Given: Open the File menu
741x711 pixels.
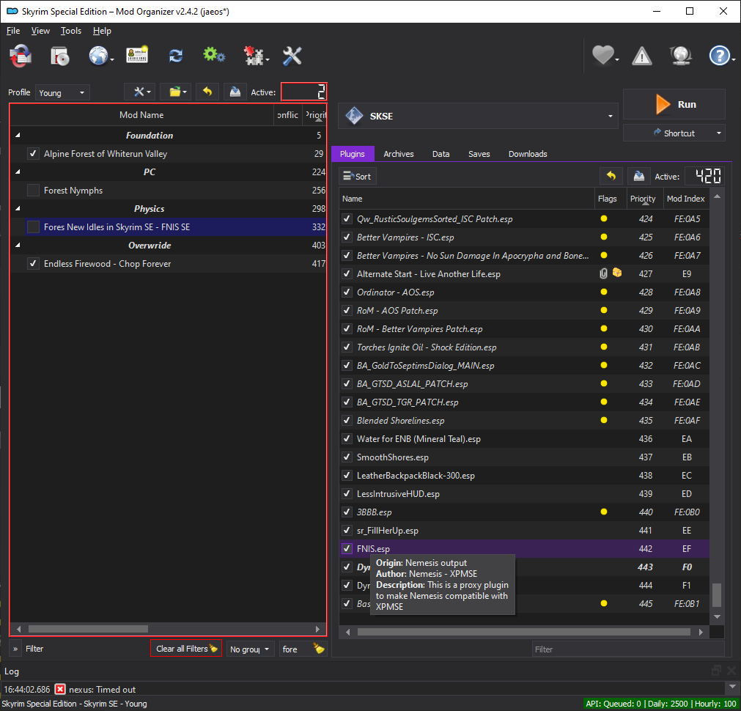Looking at the screenshot, I should 13,31.
